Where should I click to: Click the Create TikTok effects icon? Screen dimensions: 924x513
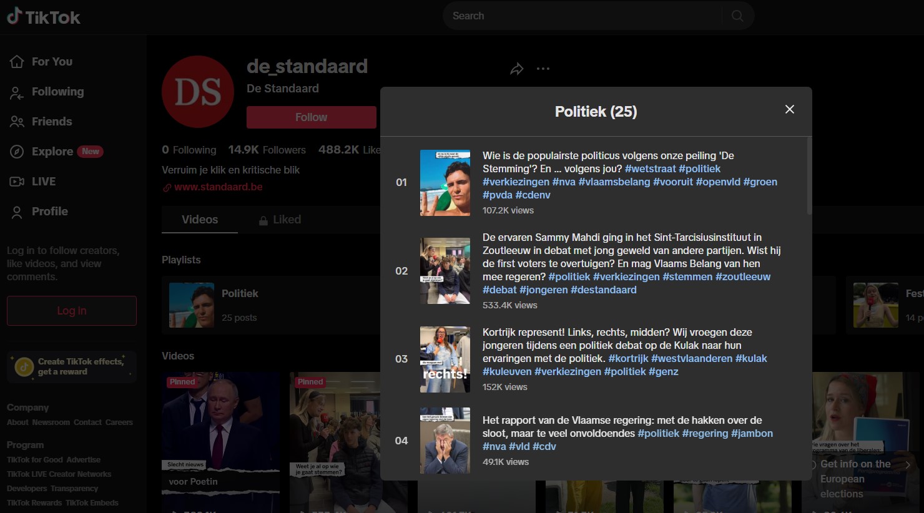pyautogui.click(x=24, y=366)
